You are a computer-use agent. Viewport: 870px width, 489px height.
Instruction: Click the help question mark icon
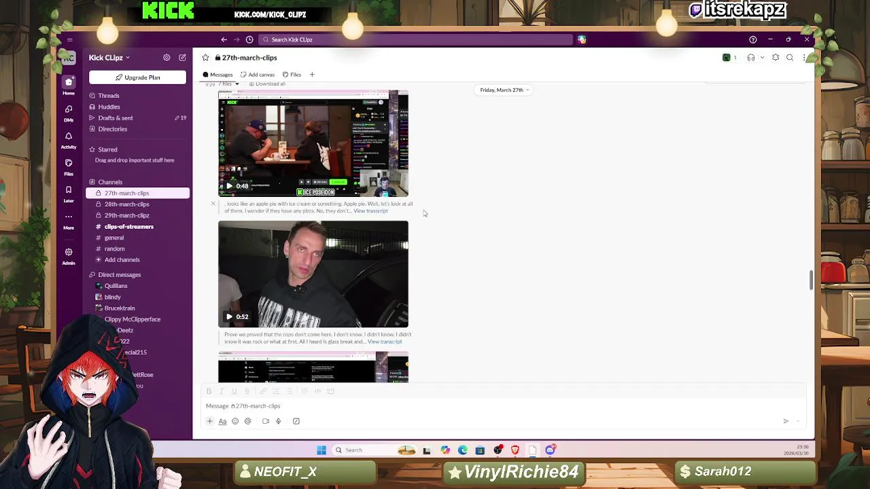tap(752, 39)
